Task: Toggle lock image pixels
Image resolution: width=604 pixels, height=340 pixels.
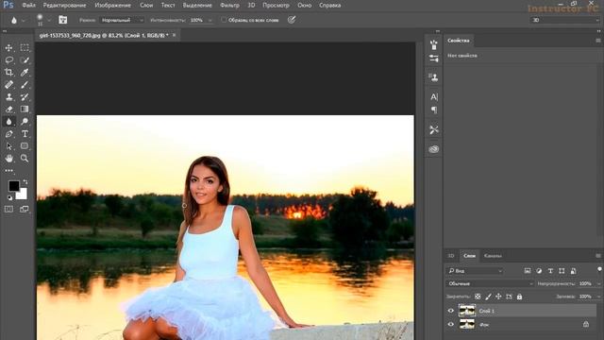Action: pyautogui.click(x=488, y=297)
